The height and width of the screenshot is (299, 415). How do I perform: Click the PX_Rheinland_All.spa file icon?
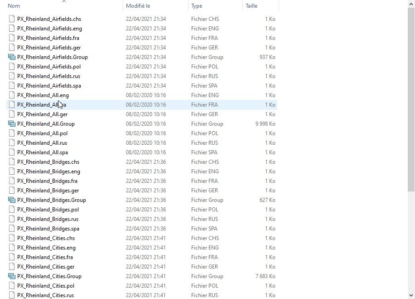12,152
